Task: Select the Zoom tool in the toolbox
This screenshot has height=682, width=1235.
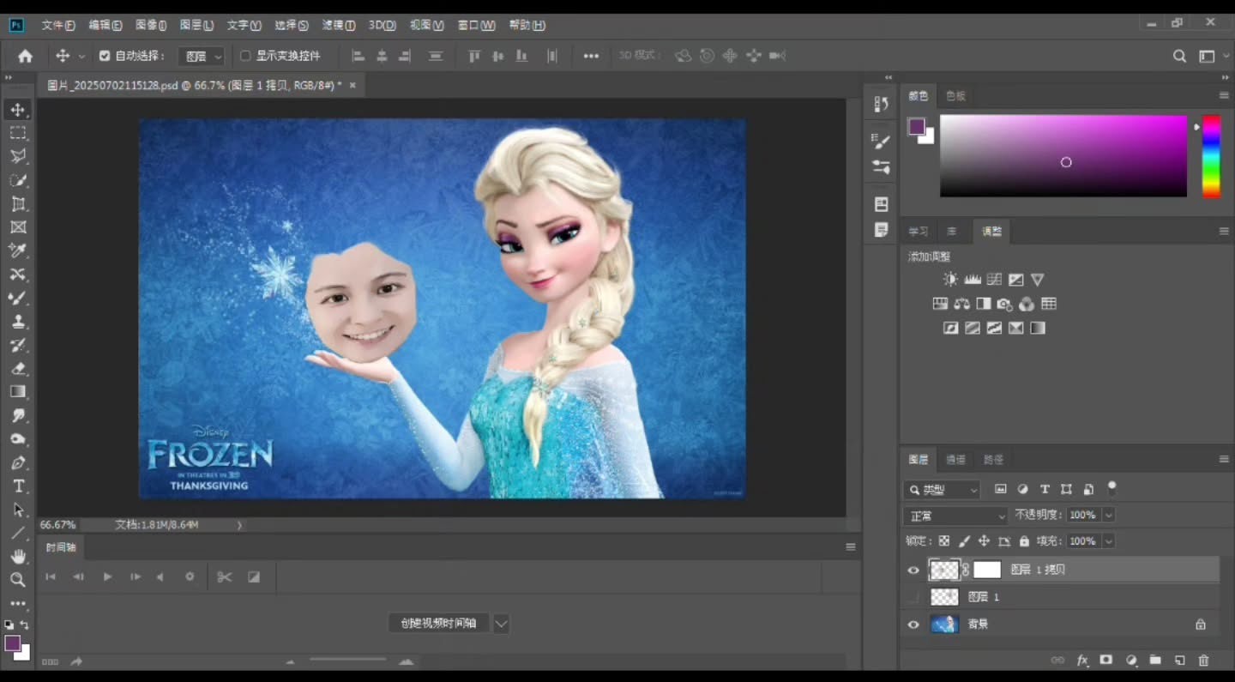Action: click(x=18, y=580)
